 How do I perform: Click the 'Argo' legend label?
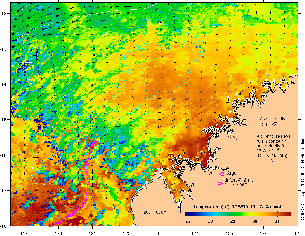(x=232, y=173)
